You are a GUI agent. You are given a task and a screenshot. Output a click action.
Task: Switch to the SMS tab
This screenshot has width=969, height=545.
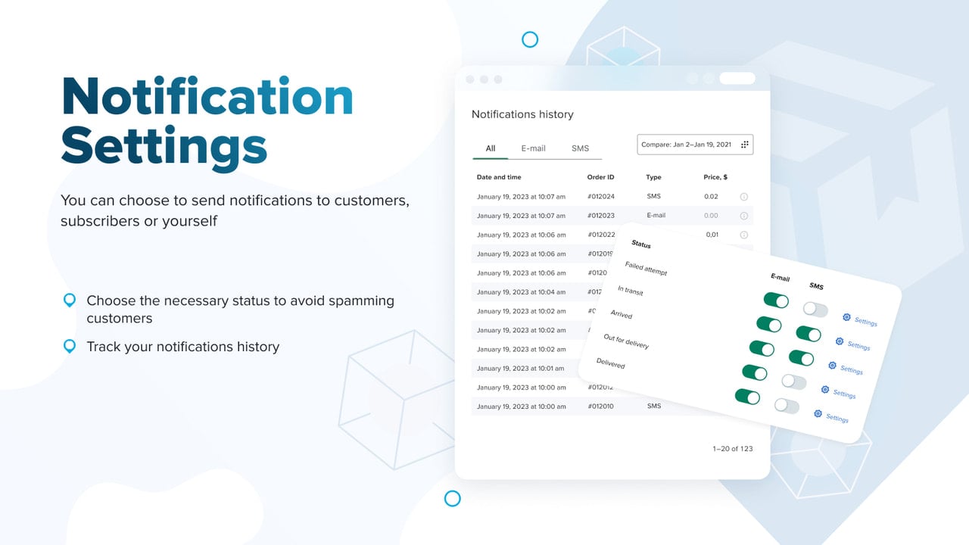[580, 148]
